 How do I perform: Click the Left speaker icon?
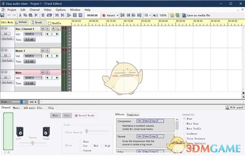tap(20, 132)
